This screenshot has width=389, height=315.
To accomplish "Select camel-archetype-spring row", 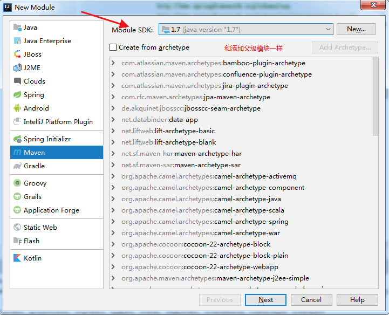I will point(241,222).
